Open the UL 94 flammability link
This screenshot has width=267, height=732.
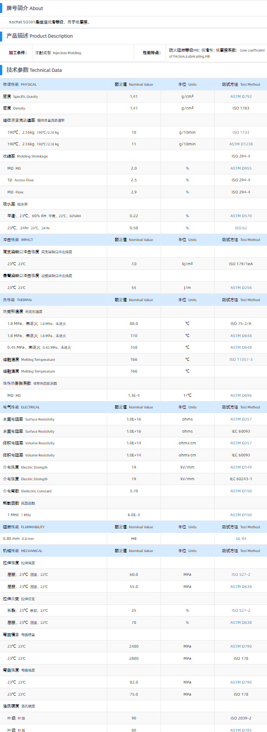[x=241, y=539]
